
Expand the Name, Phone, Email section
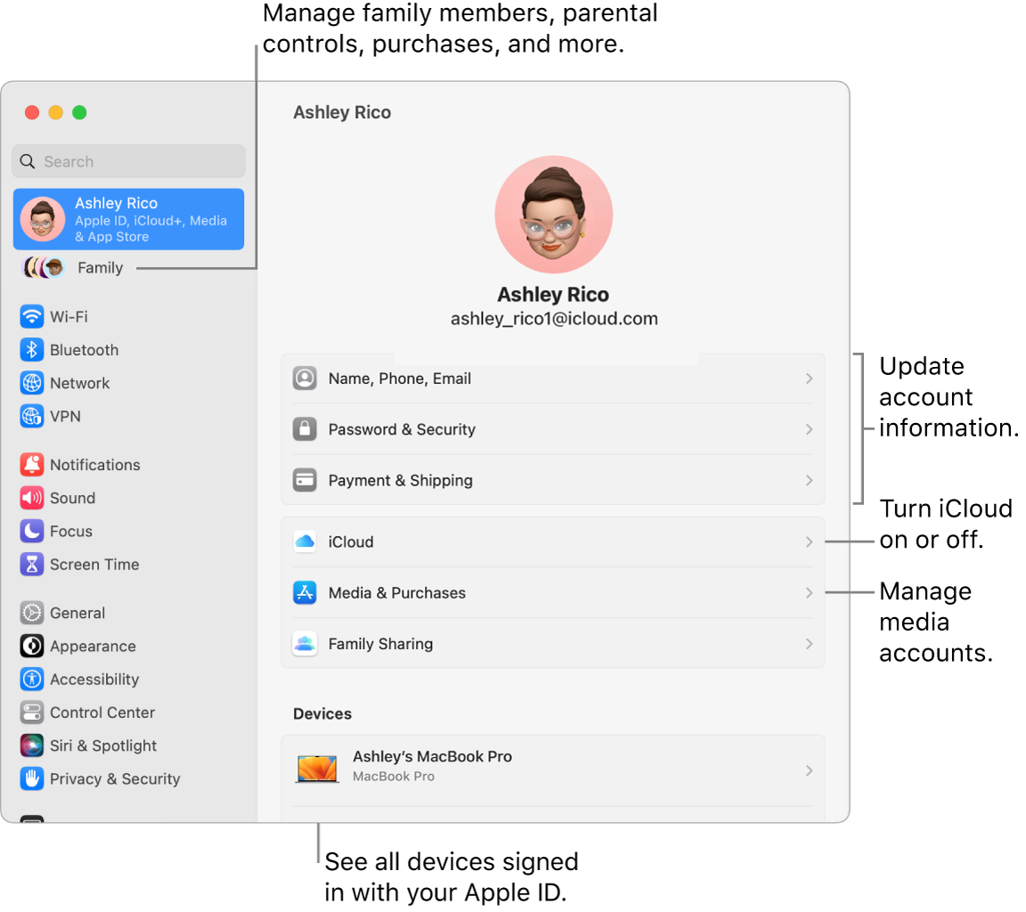pyautogui.click(x=552, y=378)
